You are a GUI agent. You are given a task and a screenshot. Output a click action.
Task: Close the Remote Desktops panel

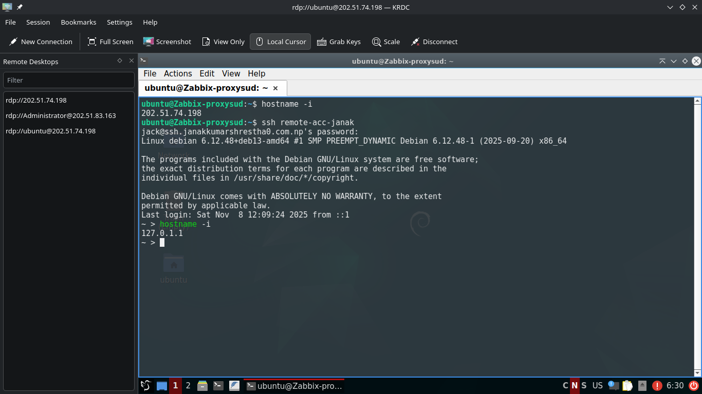pyautogui.click(x=132, y=61)
